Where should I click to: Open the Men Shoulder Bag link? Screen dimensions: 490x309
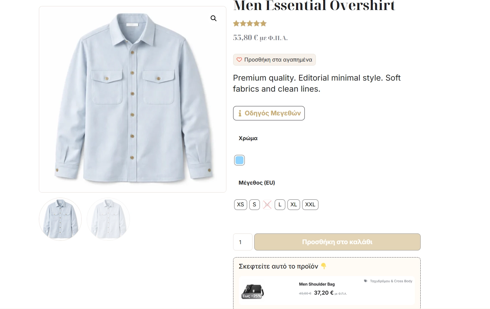(x=317, y=284)
